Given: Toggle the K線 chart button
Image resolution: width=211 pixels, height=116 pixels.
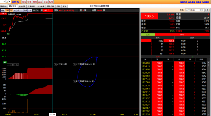Looking at the screenshot, I should 3,10.
